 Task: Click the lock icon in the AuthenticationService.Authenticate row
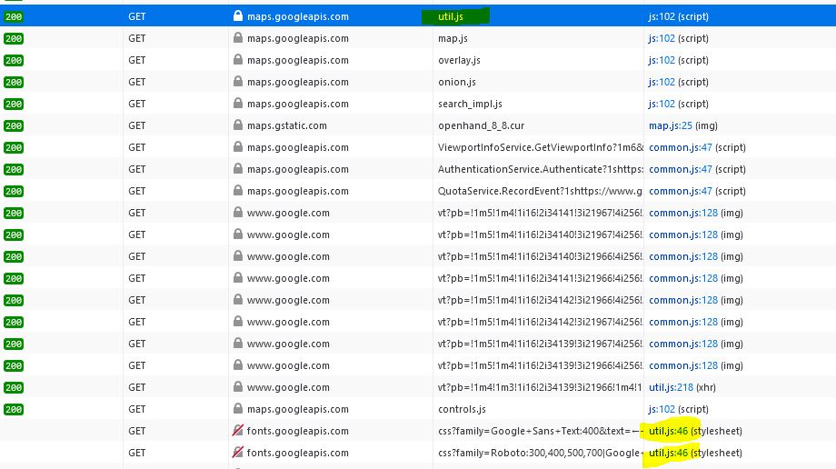[238, 169]
